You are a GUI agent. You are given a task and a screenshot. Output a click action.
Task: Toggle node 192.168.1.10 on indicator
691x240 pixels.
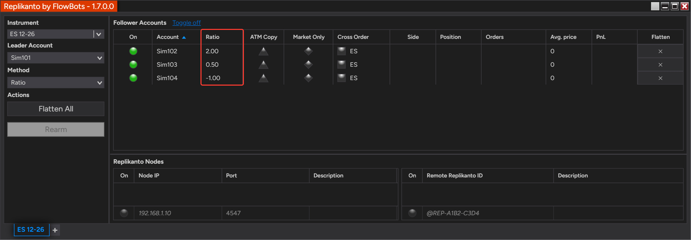[x=124, y=213]
